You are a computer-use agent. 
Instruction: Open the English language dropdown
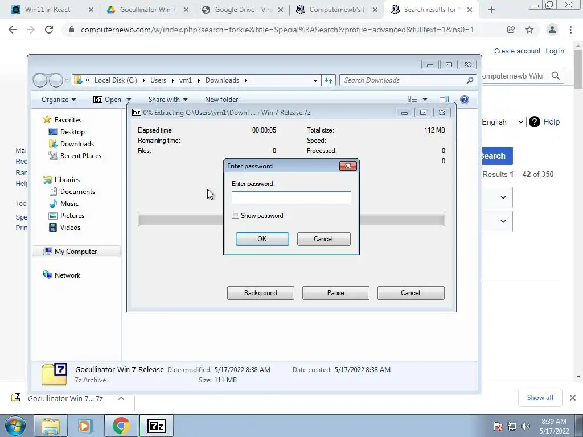[504, 122]
